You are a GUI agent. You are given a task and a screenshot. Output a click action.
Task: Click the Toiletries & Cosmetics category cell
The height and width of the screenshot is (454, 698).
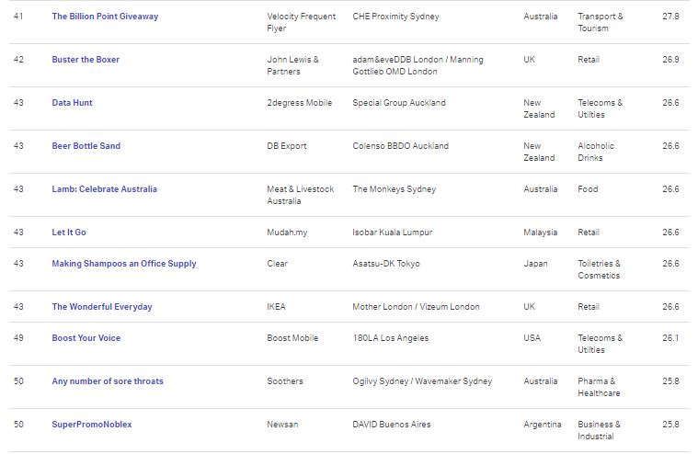click(x=600, y=269)
